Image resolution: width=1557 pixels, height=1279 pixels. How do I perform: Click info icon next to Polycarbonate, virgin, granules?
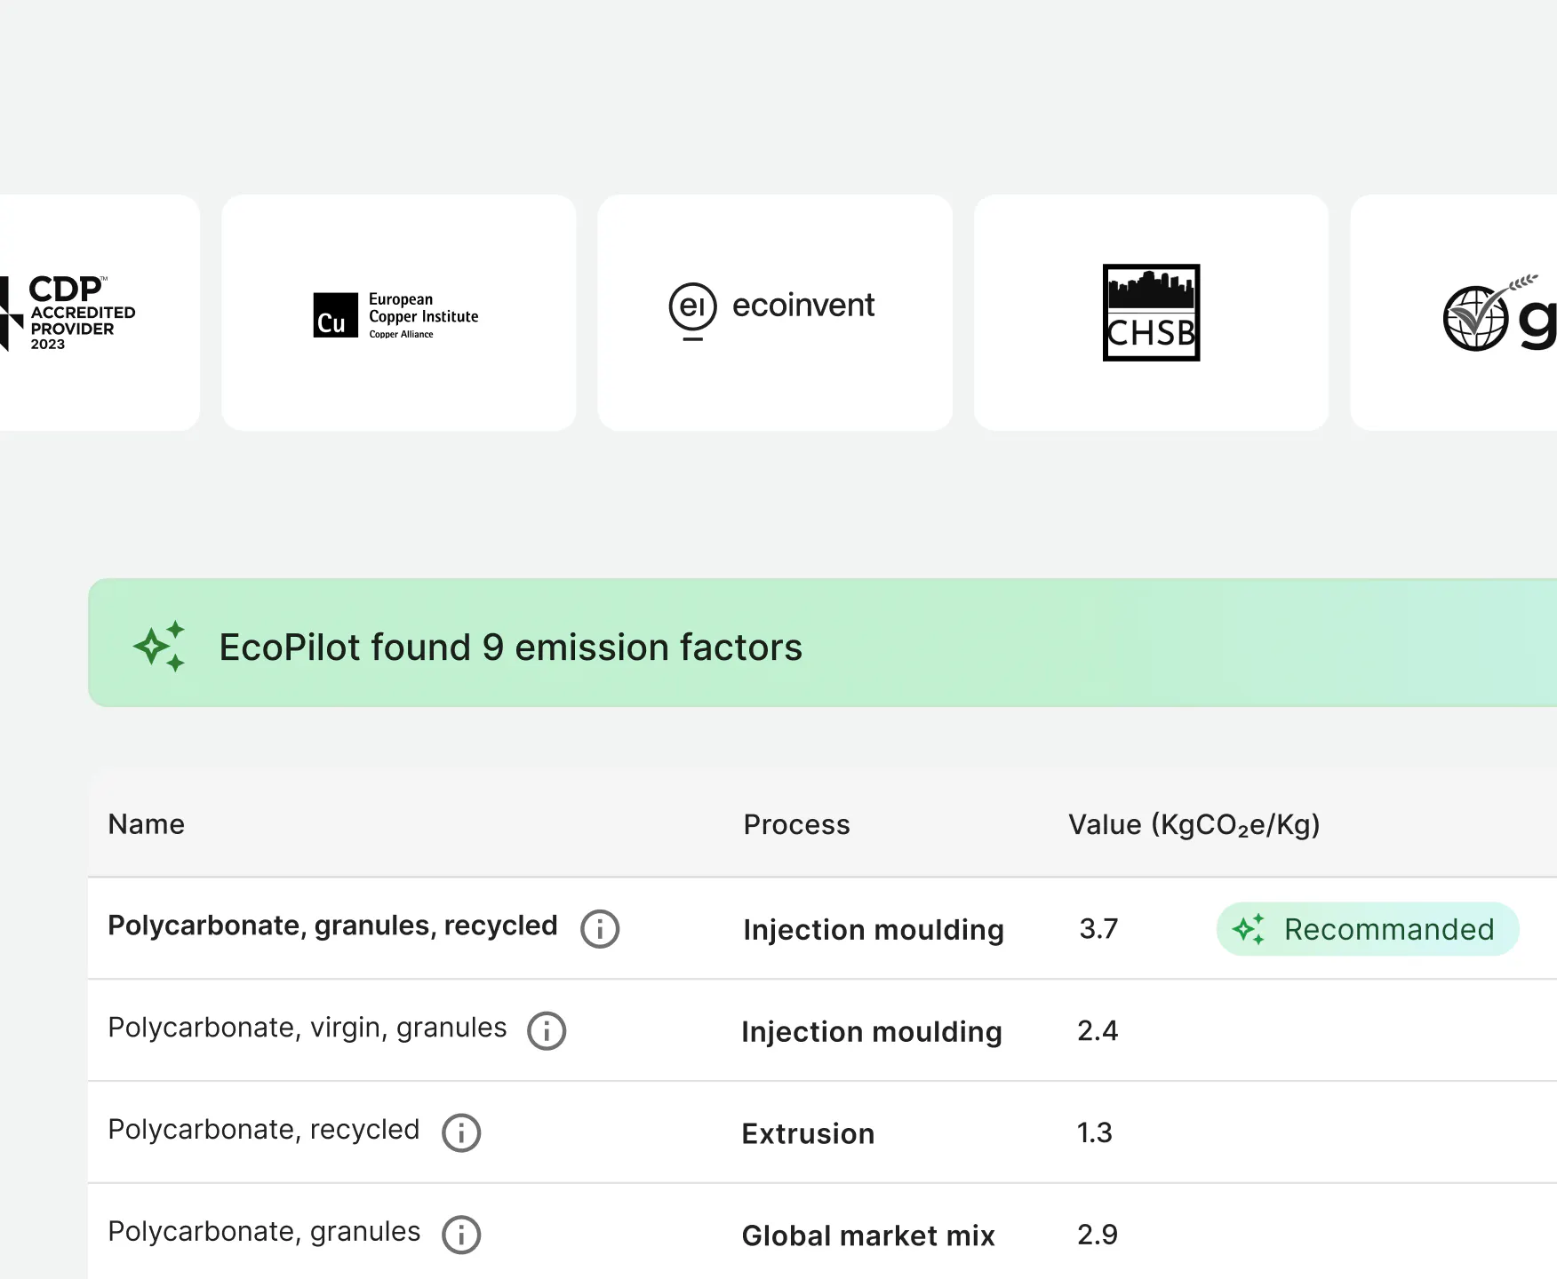(x=547, y=1031)
